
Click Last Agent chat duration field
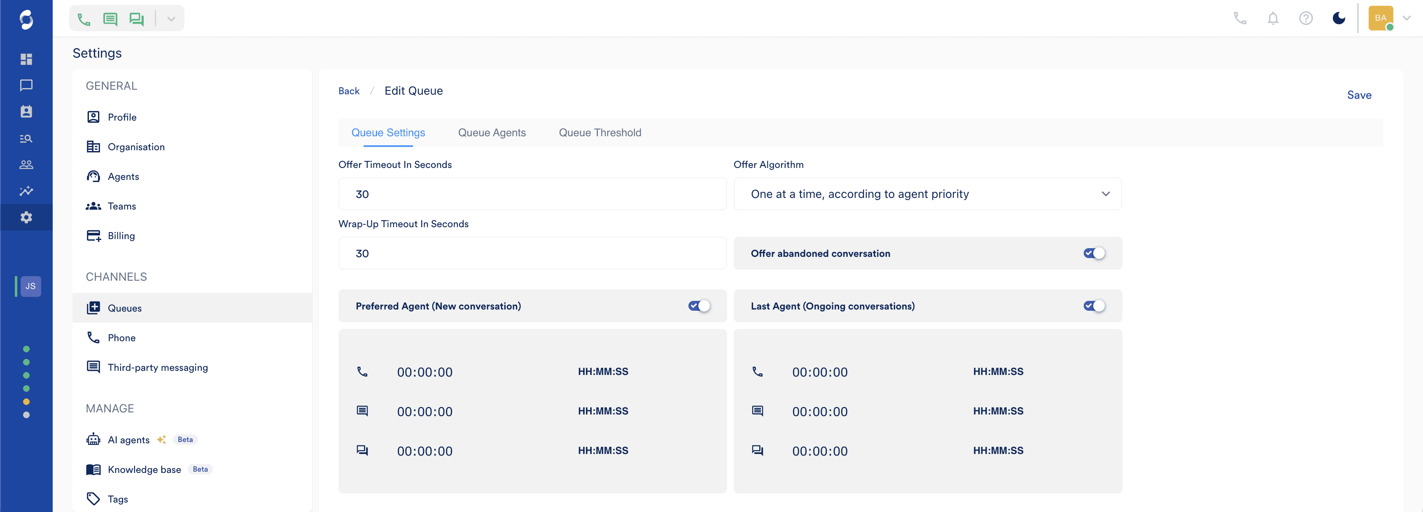click(819, 451)
